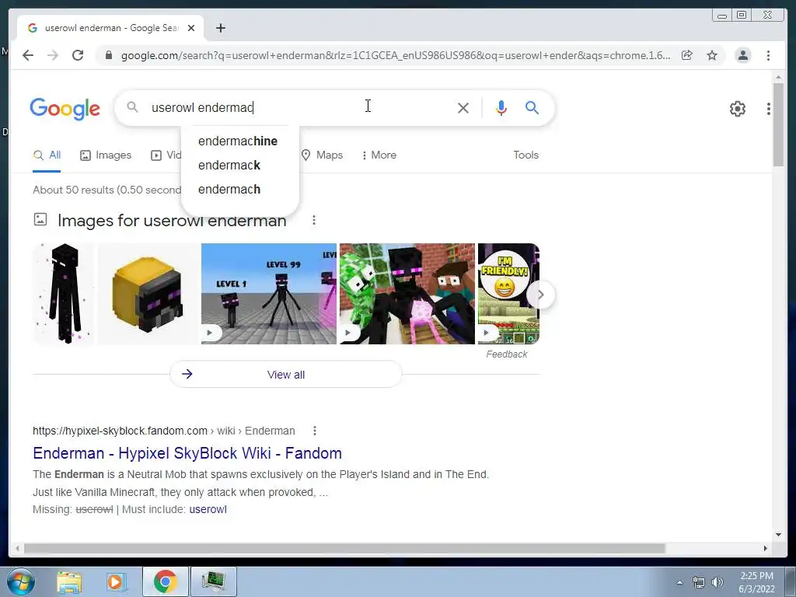Click the forward navigation arrow

click(x=53, y=55)
